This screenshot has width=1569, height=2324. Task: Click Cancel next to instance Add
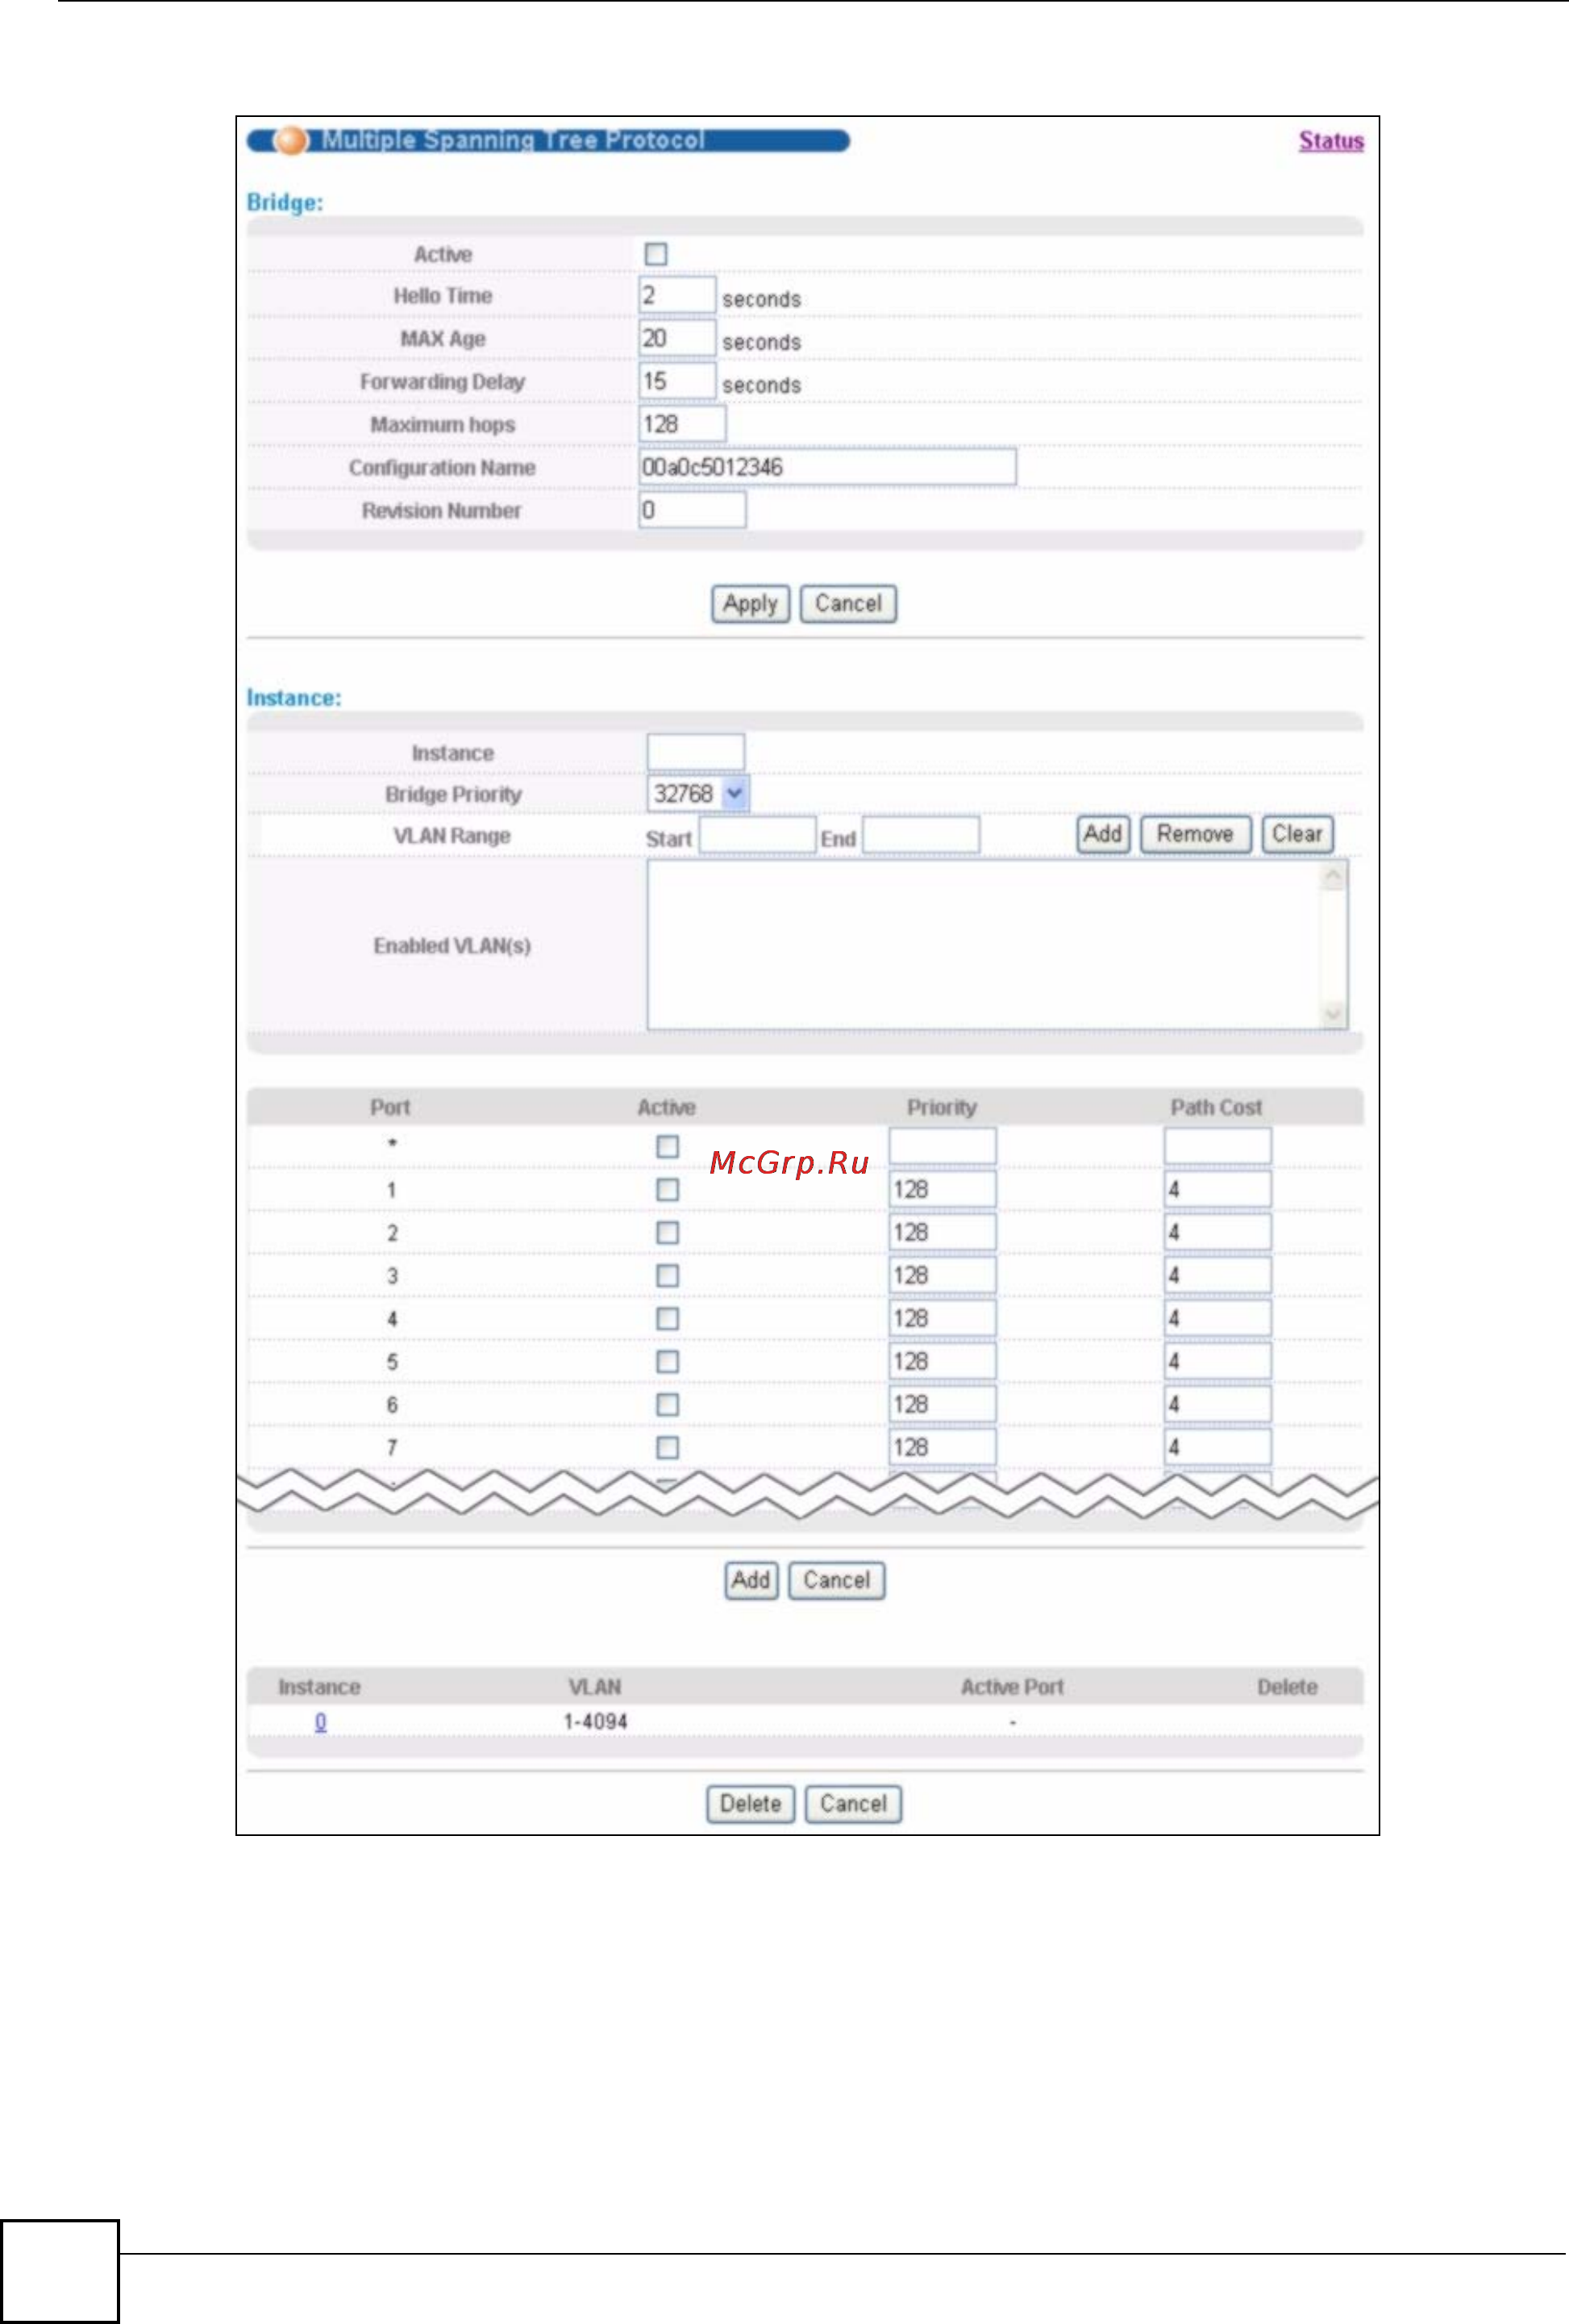point(836,1581)
